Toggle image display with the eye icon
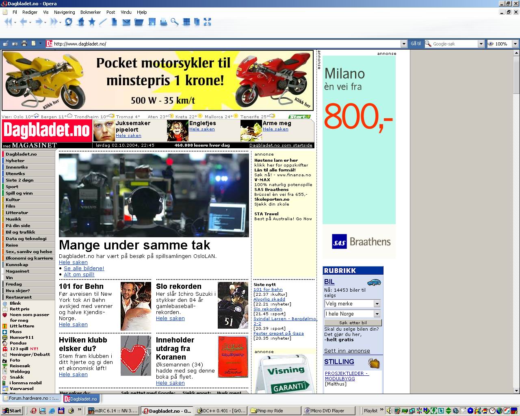Image resolution: width=520 pixels, height=416 pixels. 491,43
